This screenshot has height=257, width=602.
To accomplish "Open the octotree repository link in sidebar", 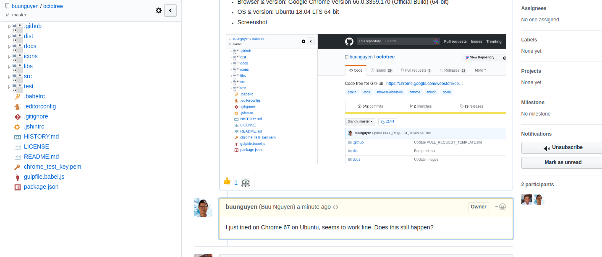I will (x=53, y=6).
